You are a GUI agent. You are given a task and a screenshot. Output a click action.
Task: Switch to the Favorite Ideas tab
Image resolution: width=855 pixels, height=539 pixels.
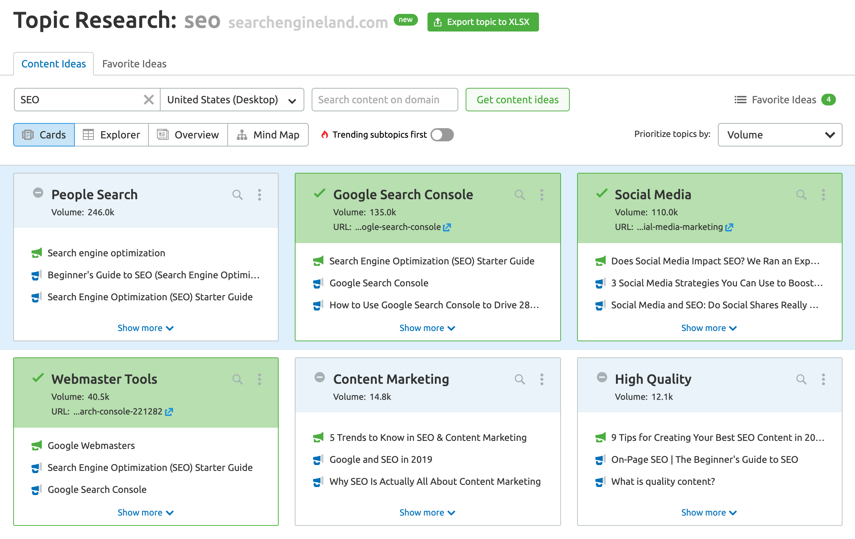pos(134,63)
